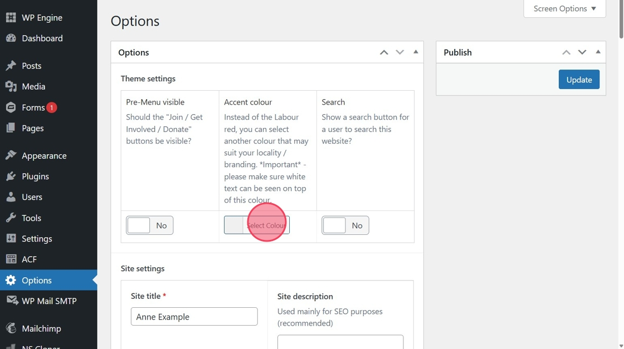This screenshot has width=624, height=349.
Task: Move the Options panel down
Action: pyautogui.click(x=399, y=52)
